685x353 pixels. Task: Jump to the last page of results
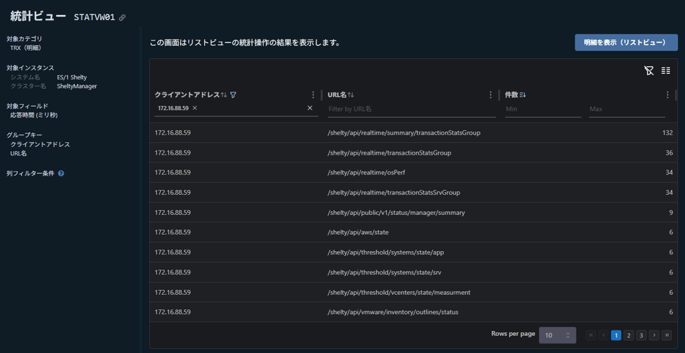click(667, 335)
